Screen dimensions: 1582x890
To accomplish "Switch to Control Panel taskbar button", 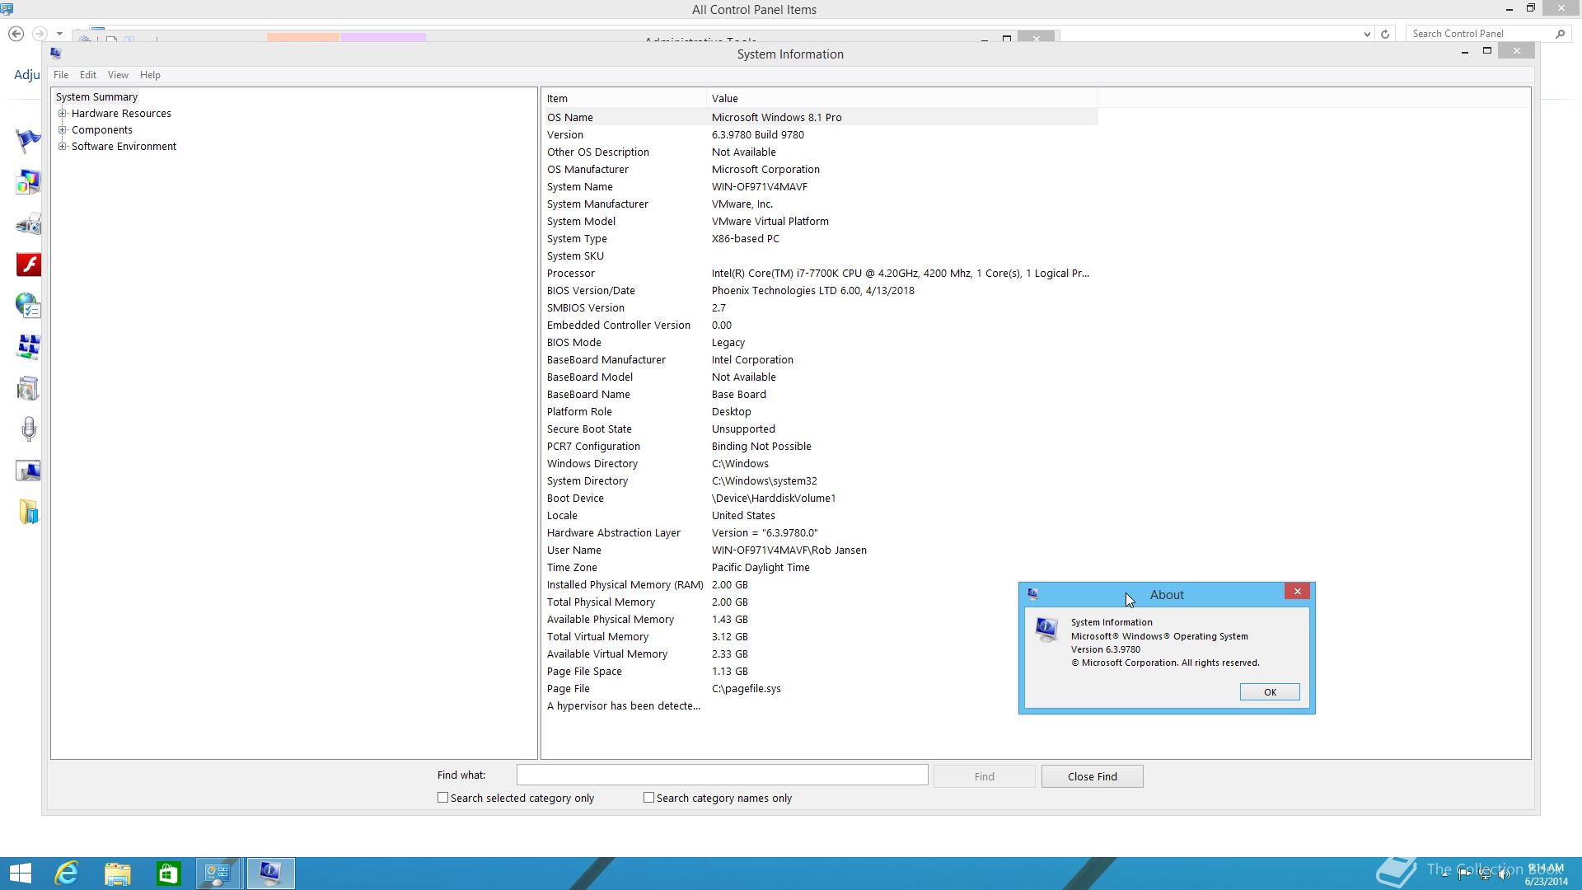I will click(x=218, y=873).
